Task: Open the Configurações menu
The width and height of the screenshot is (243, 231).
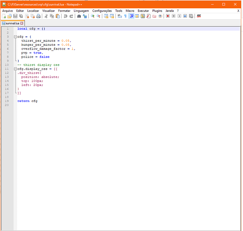Action: (102, 11)
